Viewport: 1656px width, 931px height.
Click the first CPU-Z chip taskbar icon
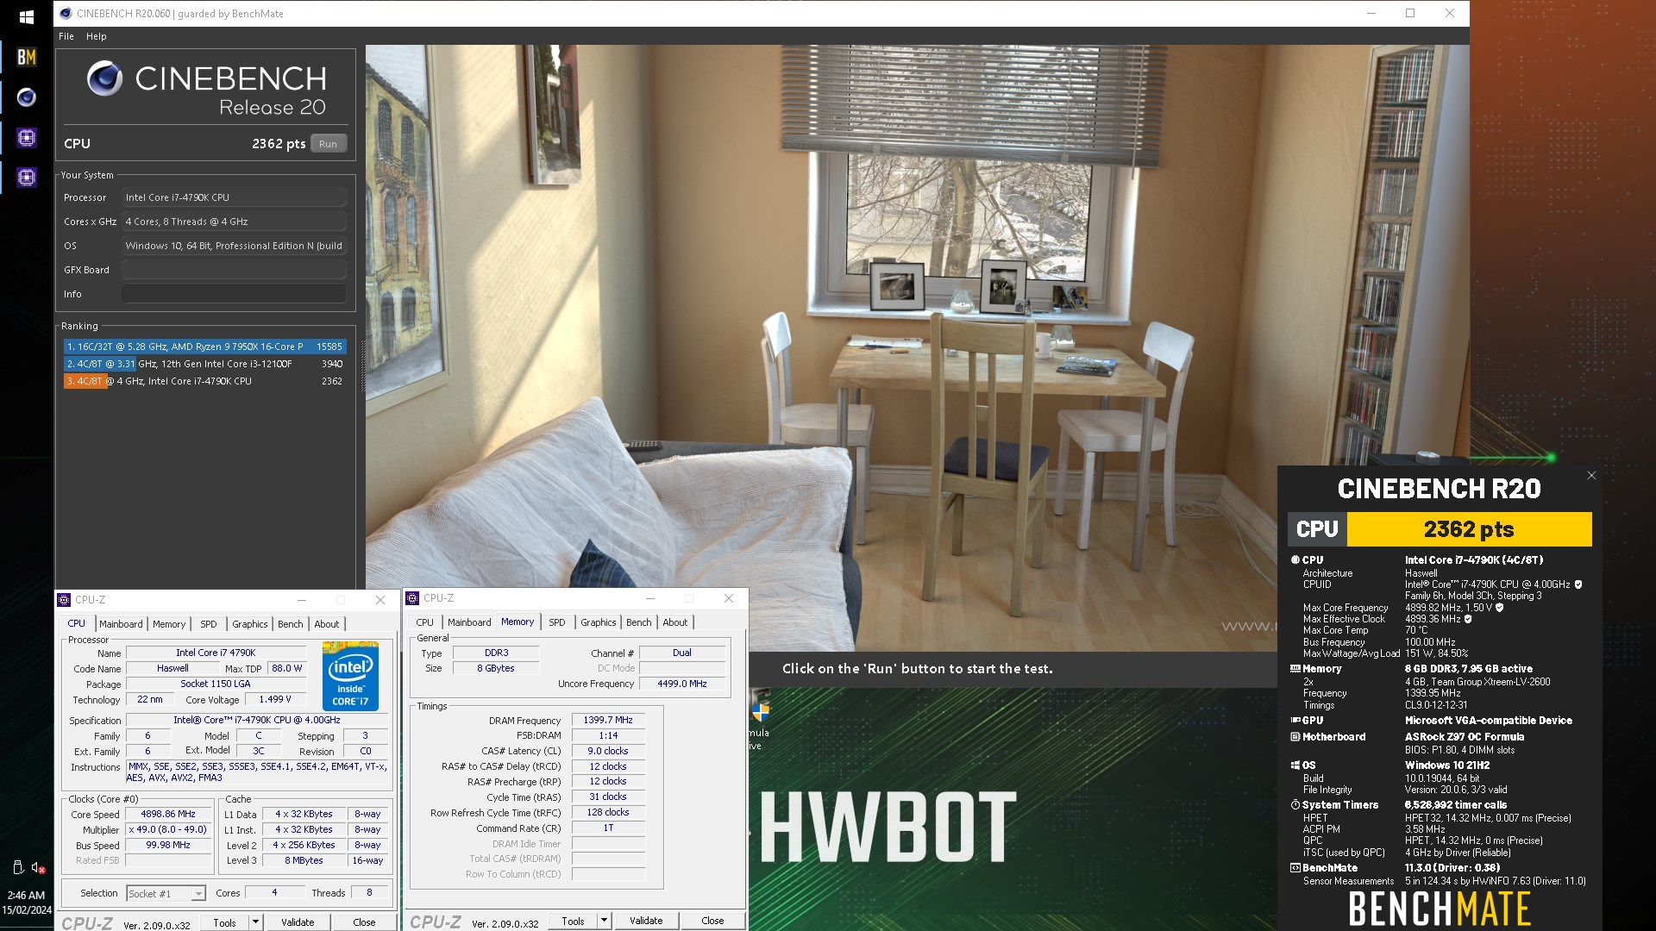[27, 137]
